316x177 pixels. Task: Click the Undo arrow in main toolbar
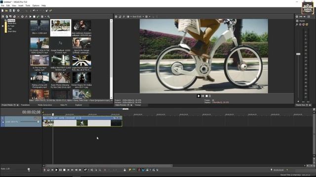pos(34,11)
